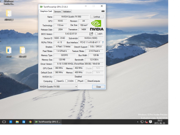The width and height of the screenshot is (180, 135).
Task: Click the Bandwidth value 12.9 GB/s
Action: (x=94, y=59)
